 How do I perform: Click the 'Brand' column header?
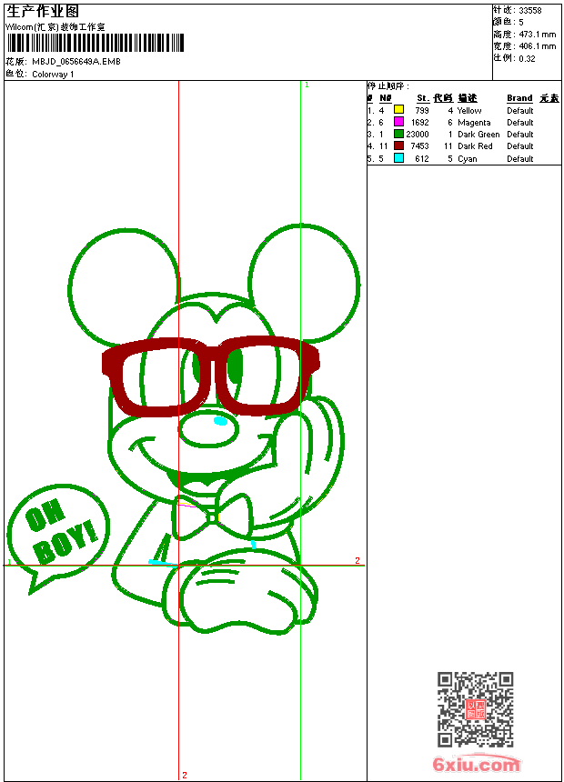click(x=519, y=98)
